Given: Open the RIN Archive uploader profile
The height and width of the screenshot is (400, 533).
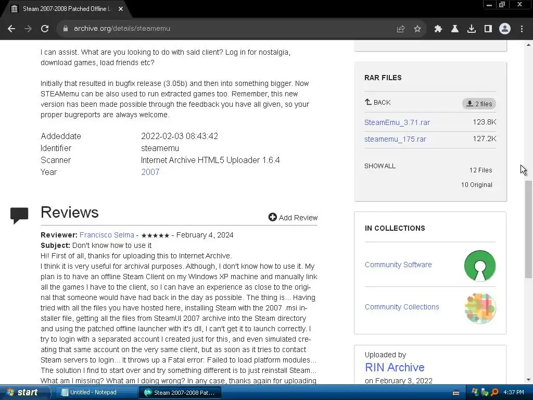Looking at the screenshot, I should pos(395,367).
